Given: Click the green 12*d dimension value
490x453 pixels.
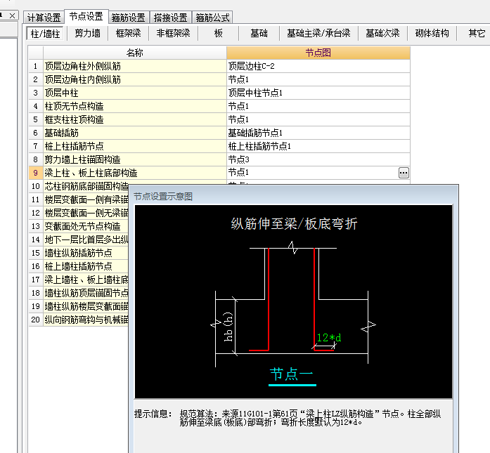Looking at the screenshot, I should [x=329, y=338].
